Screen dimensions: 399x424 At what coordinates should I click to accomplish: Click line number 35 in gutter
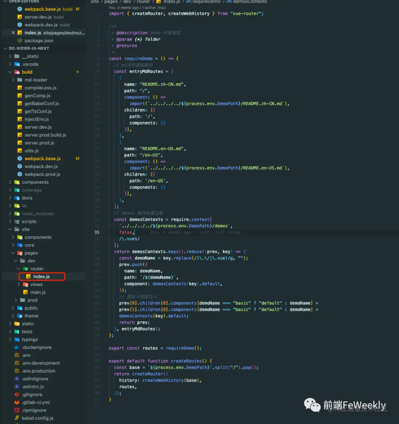click(x=97, y=232)
